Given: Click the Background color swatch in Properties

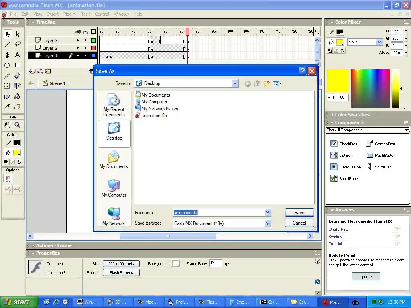Looking at the screenshot, I should click(x=176, y=264).
